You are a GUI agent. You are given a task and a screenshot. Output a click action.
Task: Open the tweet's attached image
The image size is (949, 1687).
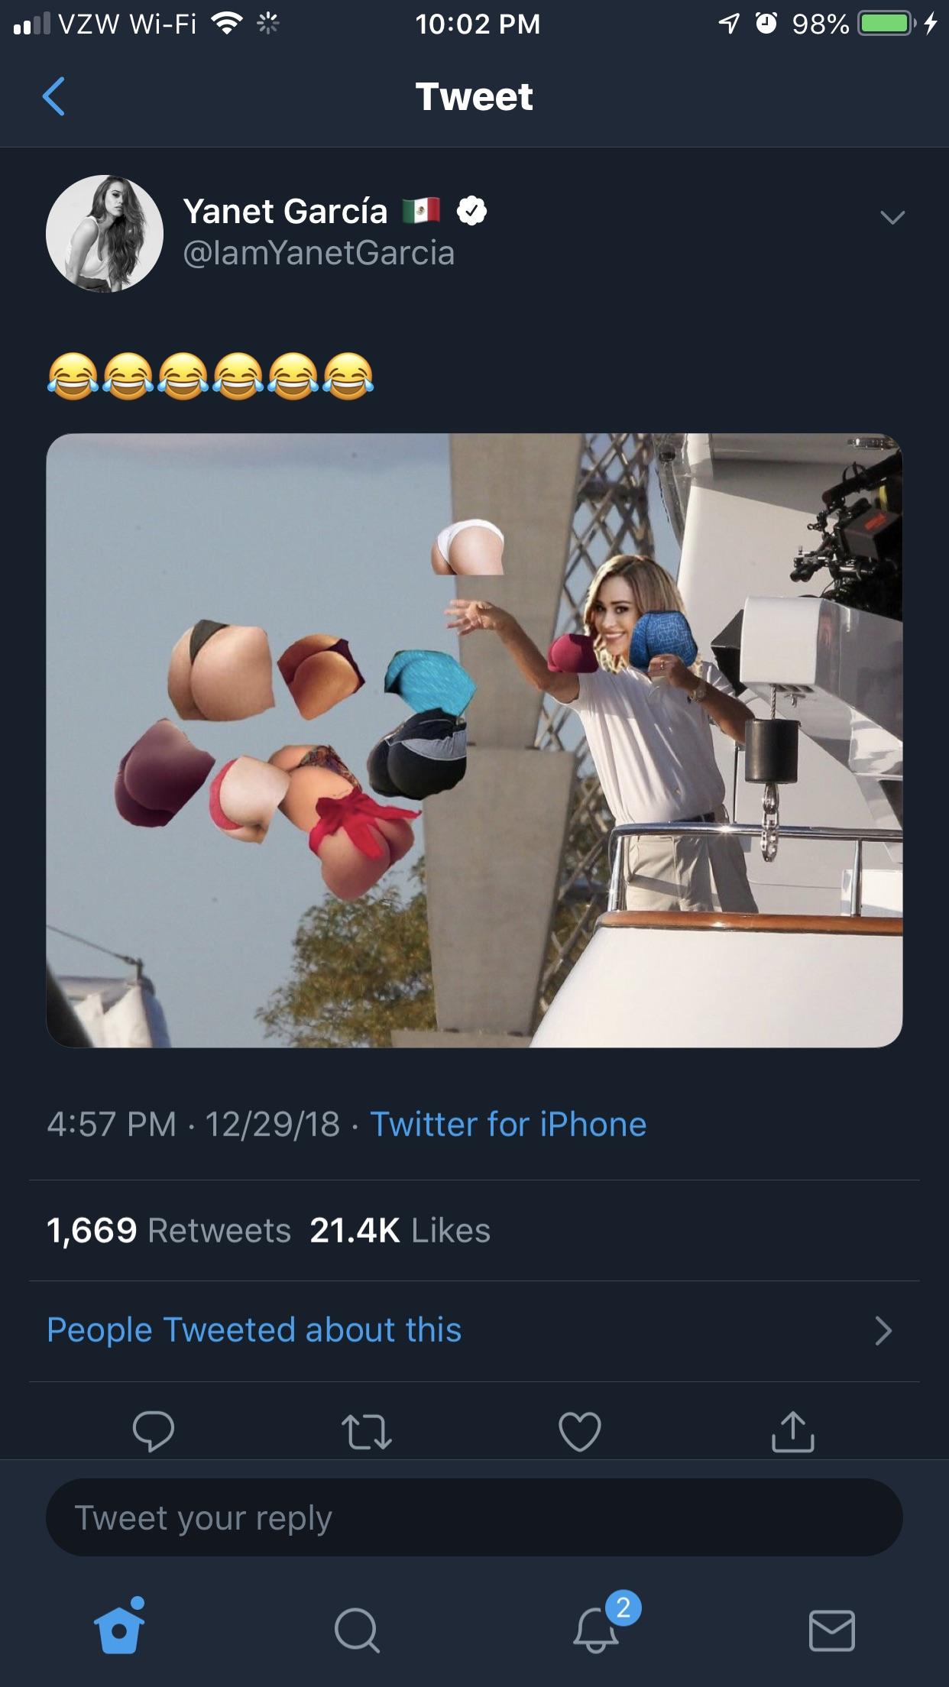click(x=474, y=740)
